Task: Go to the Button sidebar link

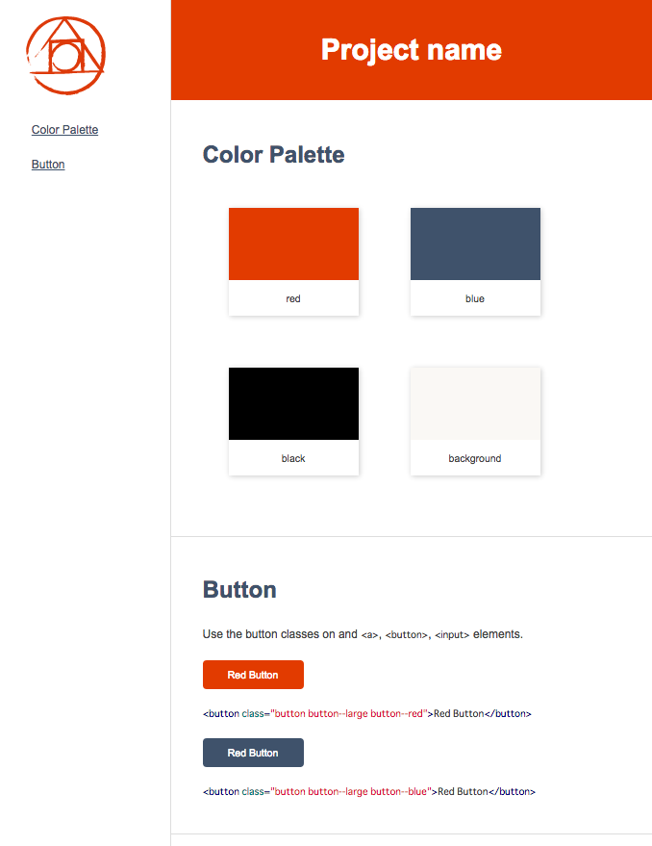Action: [x=48, y=164]
